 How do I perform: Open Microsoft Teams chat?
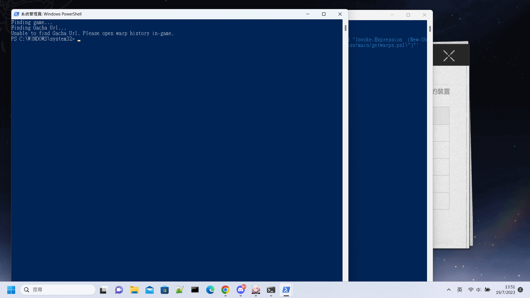point(119,290)
